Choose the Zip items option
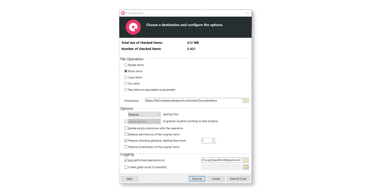This screenshot has width=371, height=193. coord(126,83)
